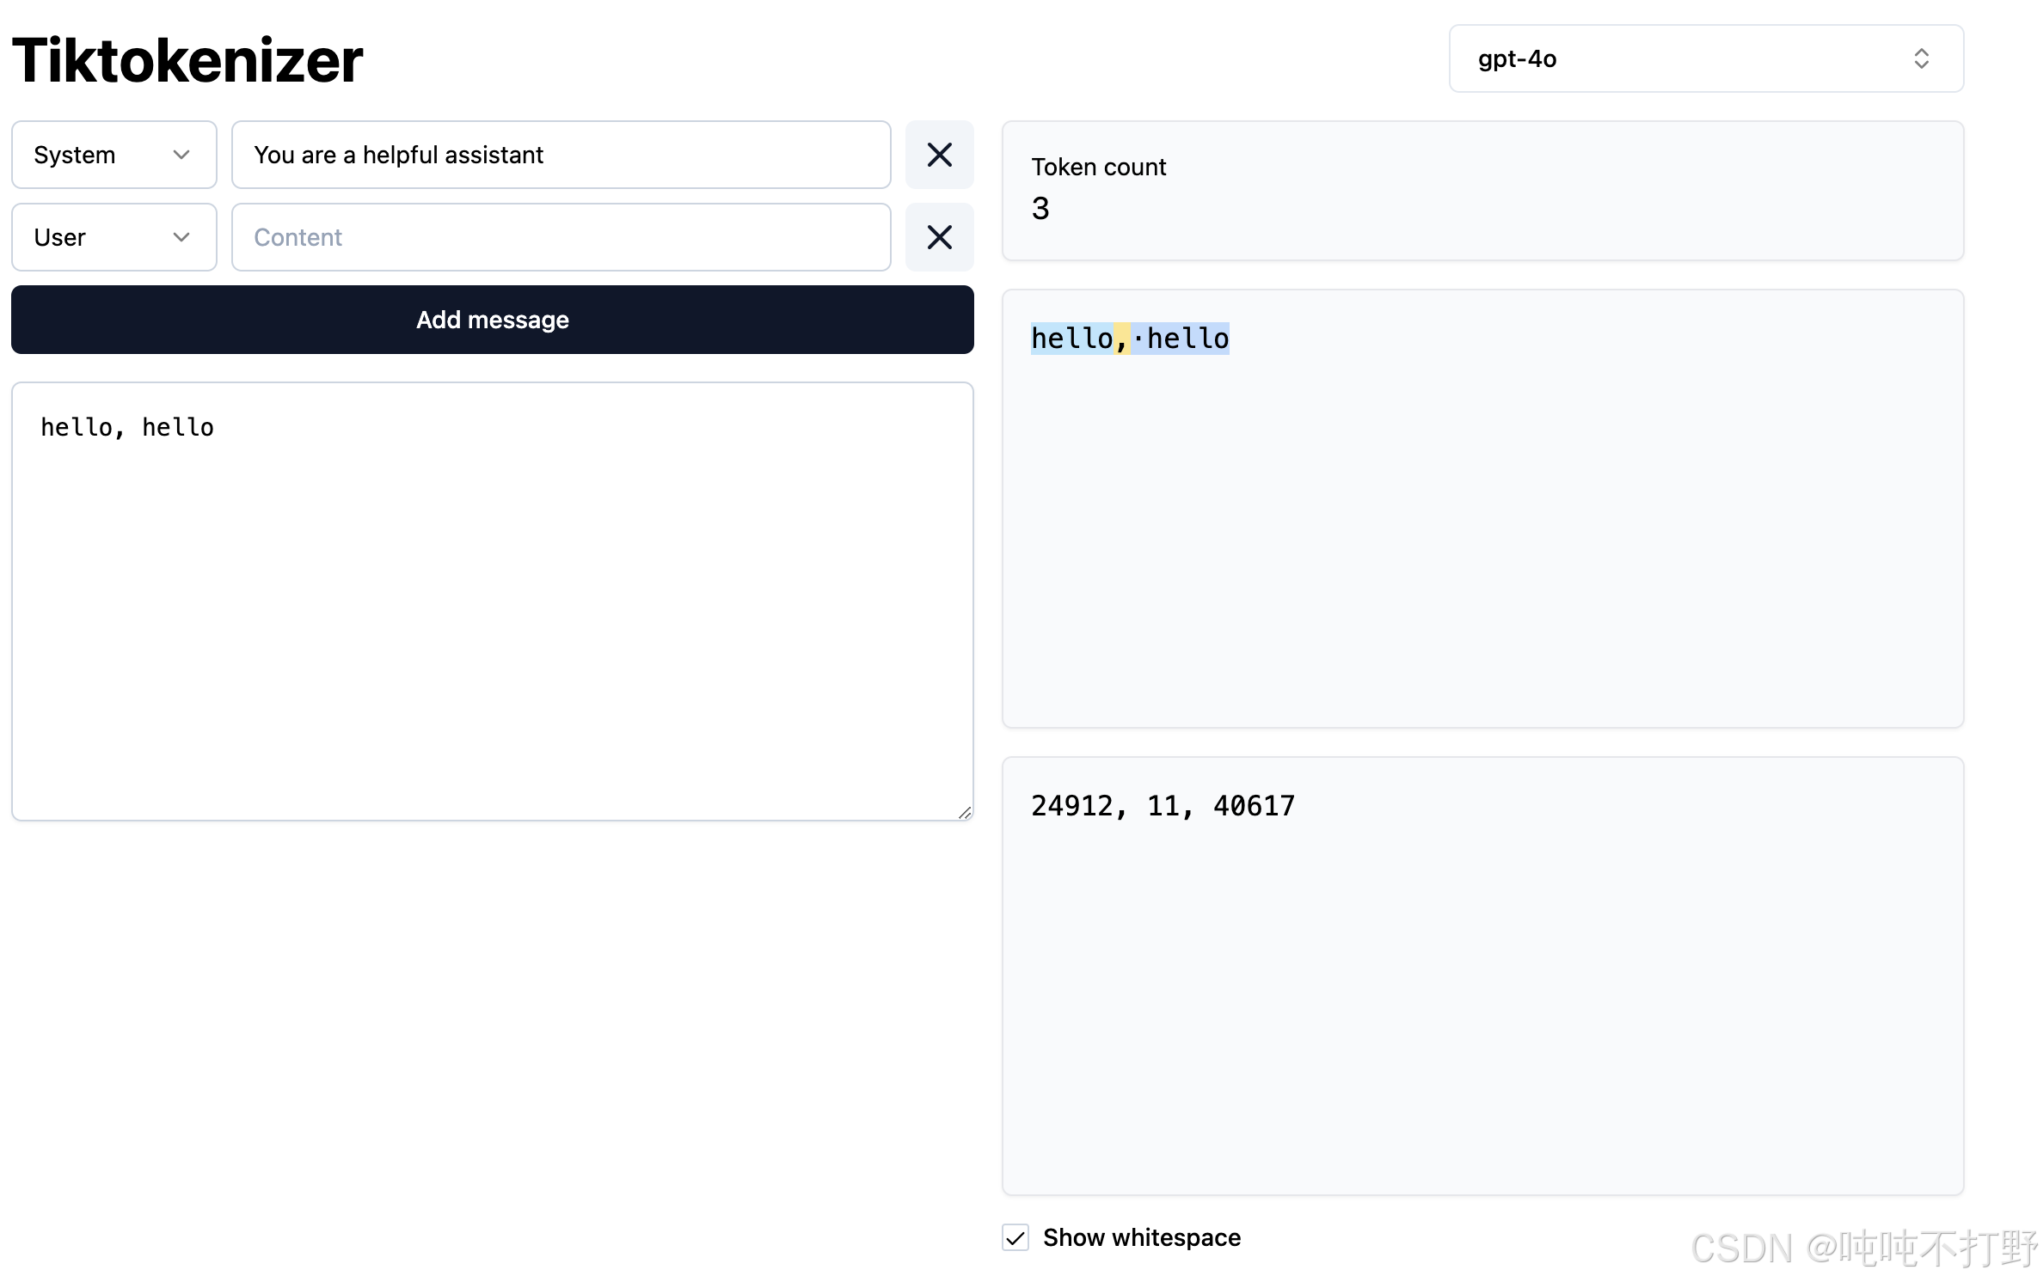Expand the System role dropdown
The width and height of the screenshot is (2043, 1282).
(x=95, y=155)
